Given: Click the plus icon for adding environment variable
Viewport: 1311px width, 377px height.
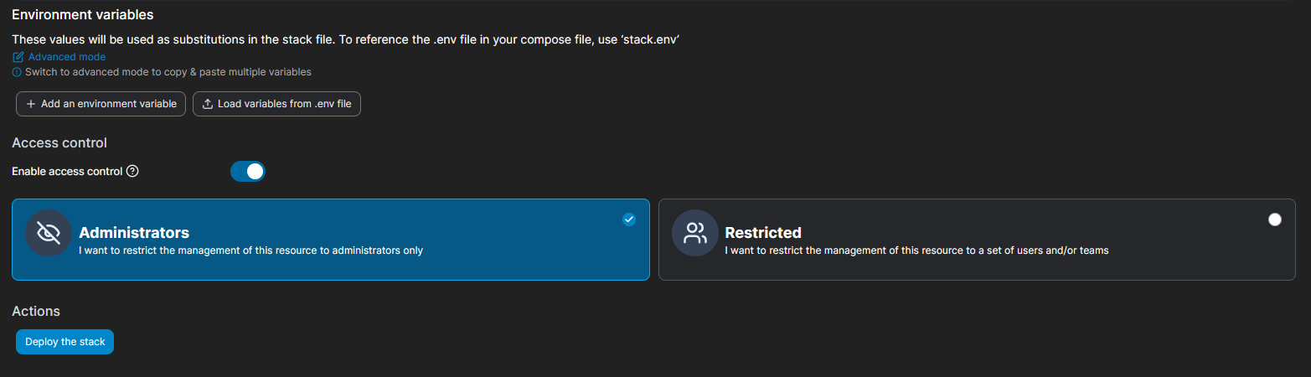Looking at the screenshot, I should coord(31,104).
